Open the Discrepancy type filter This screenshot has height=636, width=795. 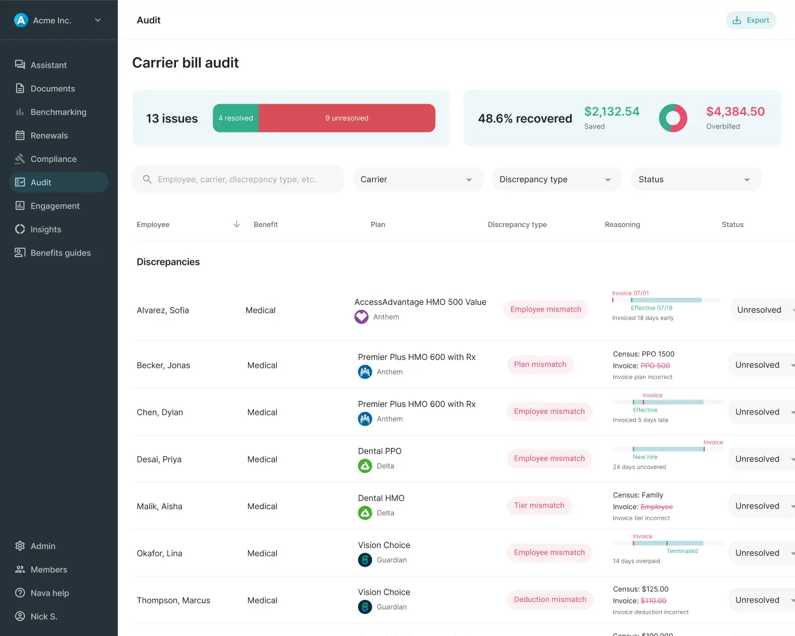[x=556, y=179]
